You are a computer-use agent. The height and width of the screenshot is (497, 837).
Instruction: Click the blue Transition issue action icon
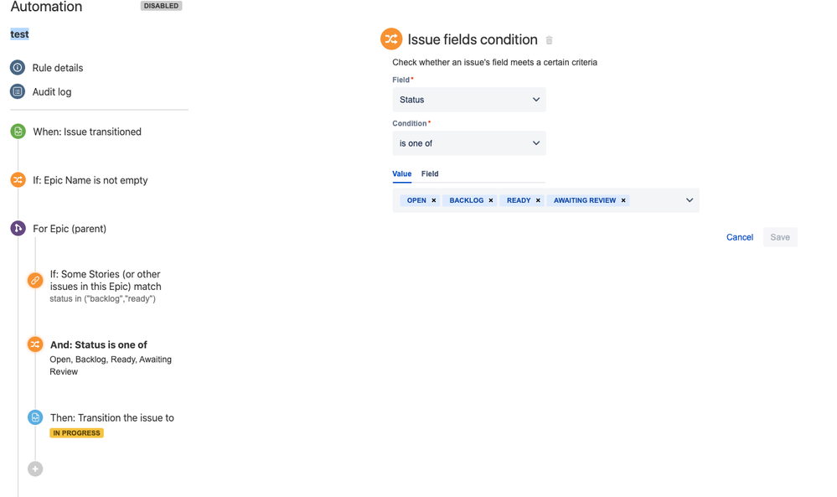tap(35, 417)
